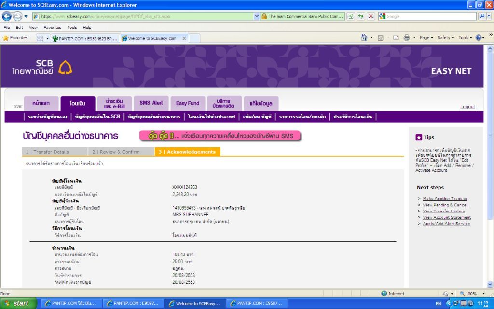This screenshot has height=309, width=494.
Task: Open the Safety command menu
Action: point(445,38)
